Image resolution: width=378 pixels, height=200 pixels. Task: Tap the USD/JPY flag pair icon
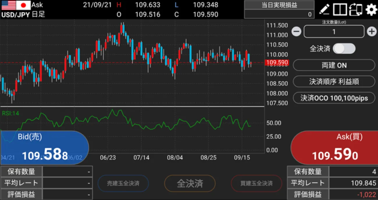click(x=15, y=5)
